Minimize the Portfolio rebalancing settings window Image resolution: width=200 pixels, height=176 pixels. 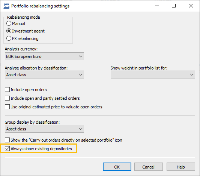[x=157, y=6]
